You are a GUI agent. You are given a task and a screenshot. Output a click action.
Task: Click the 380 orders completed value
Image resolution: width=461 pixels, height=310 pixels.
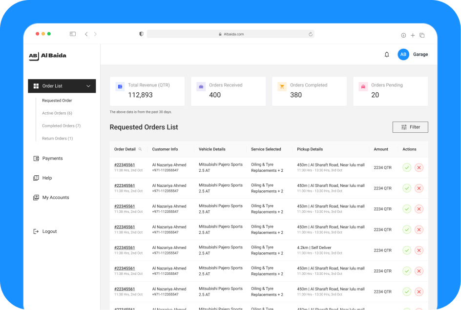(296, 95)
